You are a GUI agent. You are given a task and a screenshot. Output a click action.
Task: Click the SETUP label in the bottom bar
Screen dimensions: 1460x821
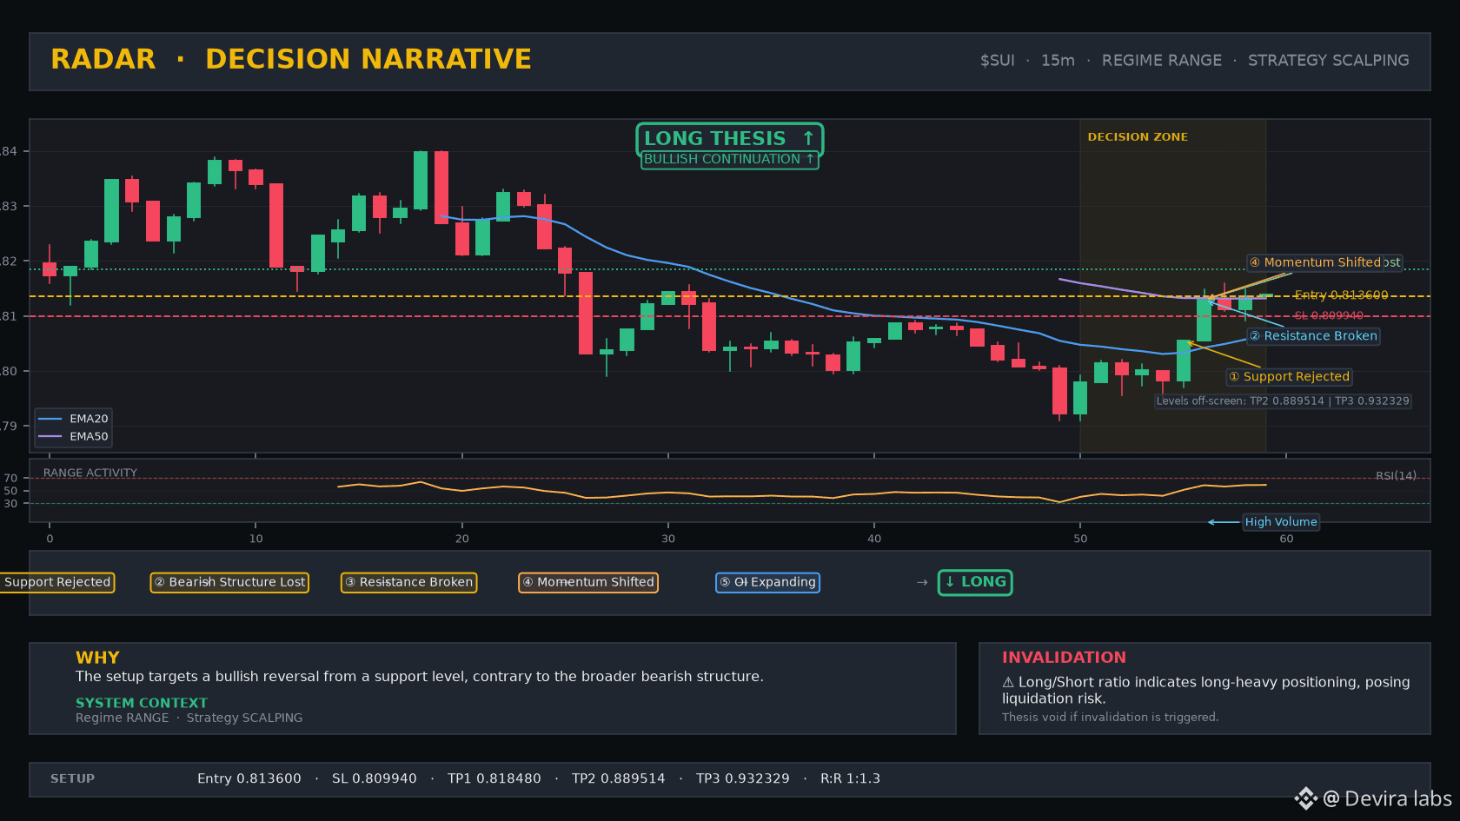pos(72,779)
